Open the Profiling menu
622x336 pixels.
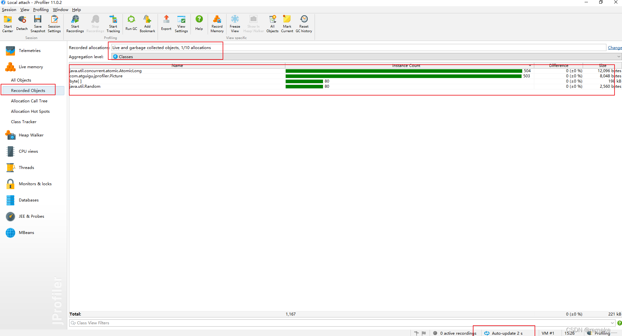(41, 10)
